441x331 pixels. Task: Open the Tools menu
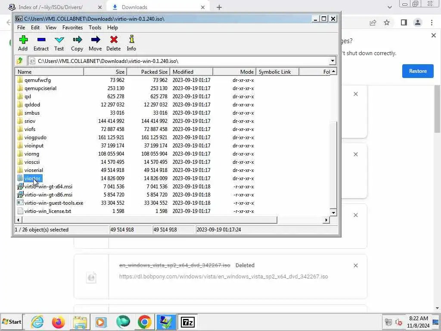click(95, 28)
